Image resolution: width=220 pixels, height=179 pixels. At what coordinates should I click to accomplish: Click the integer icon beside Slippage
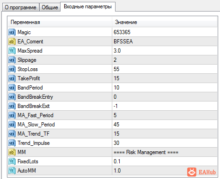pos(12,60)
